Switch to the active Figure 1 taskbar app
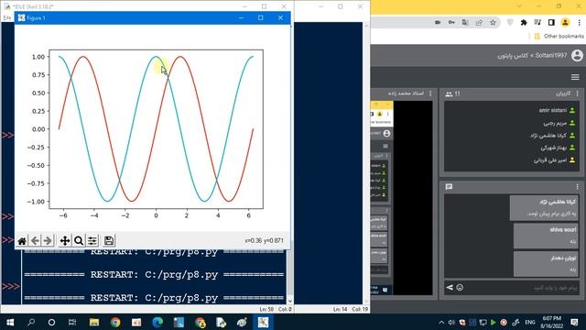Image resolution: width=586 pixels, height=330 pixels. tap(263, 322)
